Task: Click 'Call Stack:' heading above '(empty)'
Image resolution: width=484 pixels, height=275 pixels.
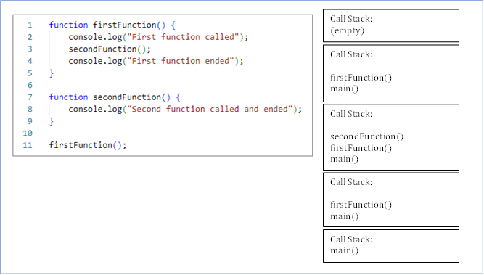Action: [351, 19]
